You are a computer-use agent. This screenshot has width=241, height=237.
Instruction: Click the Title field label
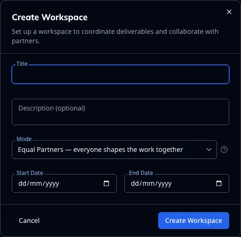(x=22, y=64)
